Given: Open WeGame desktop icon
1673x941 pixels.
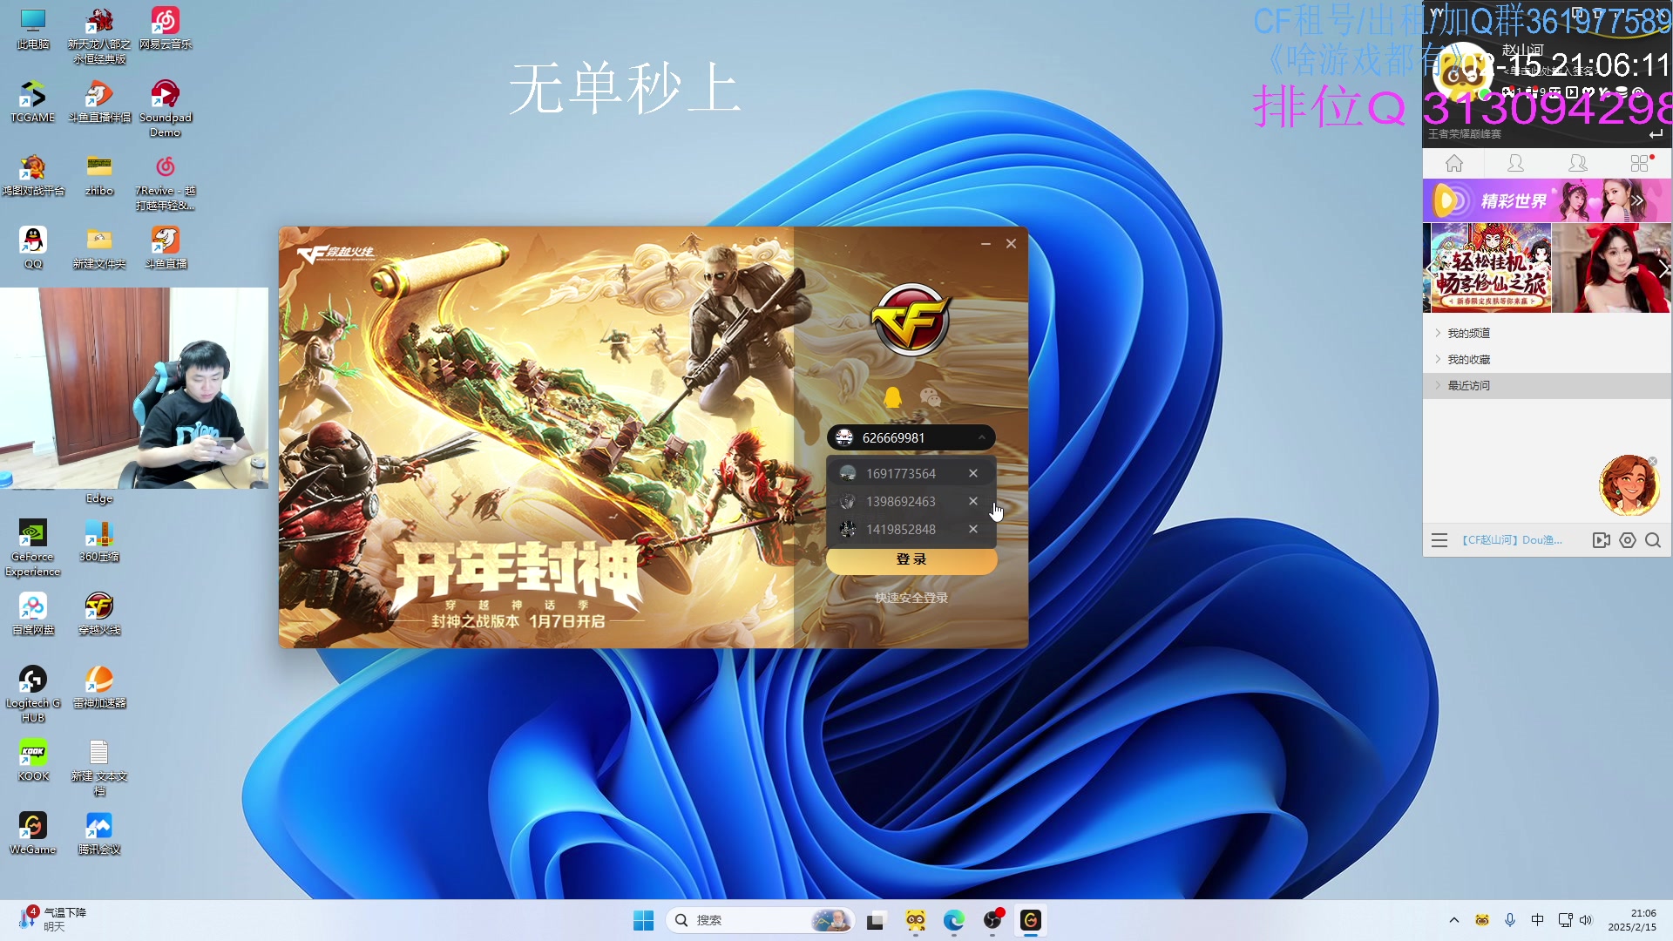Looking at the screenshot, I should pos(33,834).
